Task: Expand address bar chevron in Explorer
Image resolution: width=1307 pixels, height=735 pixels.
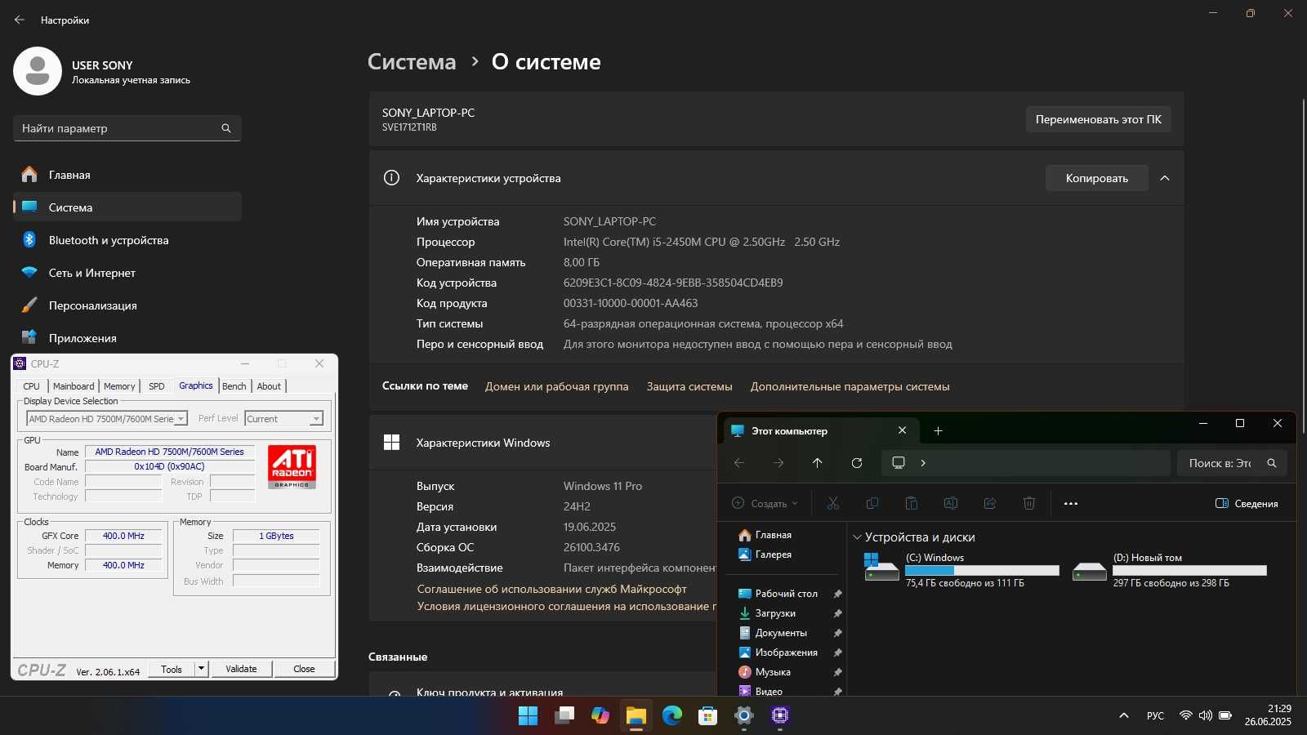Action: [x=923, y=463]
